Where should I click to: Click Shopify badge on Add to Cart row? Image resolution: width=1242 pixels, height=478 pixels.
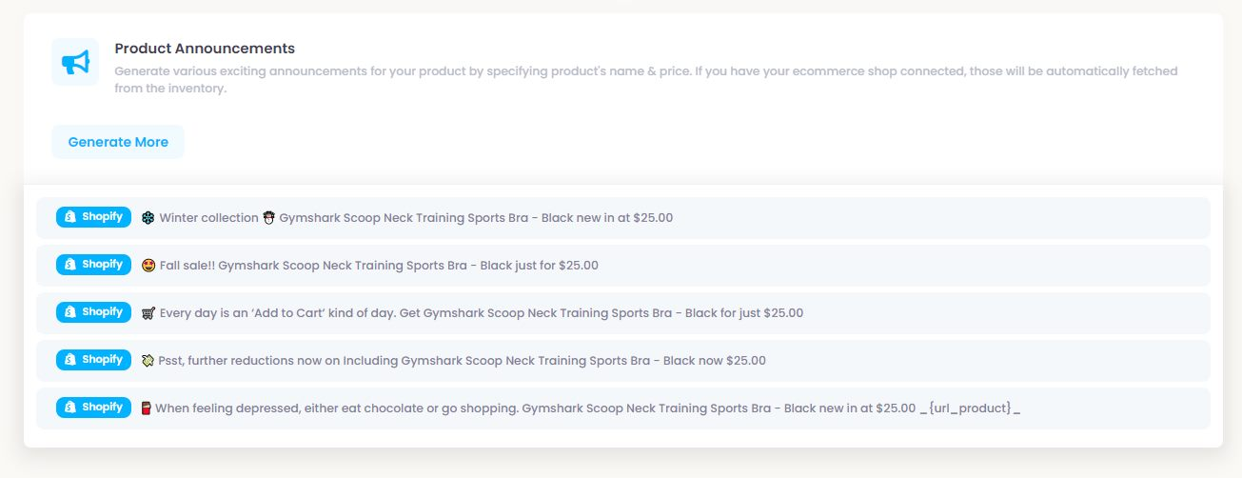pyautogui.click(x=93, y=312)
